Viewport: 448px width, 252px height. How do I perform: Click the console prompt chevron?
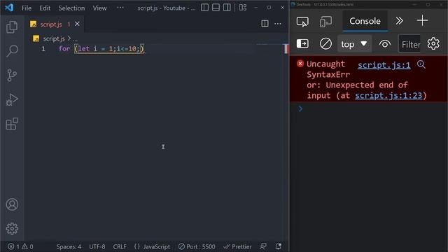pyautogui.click(x=300, y=109)
